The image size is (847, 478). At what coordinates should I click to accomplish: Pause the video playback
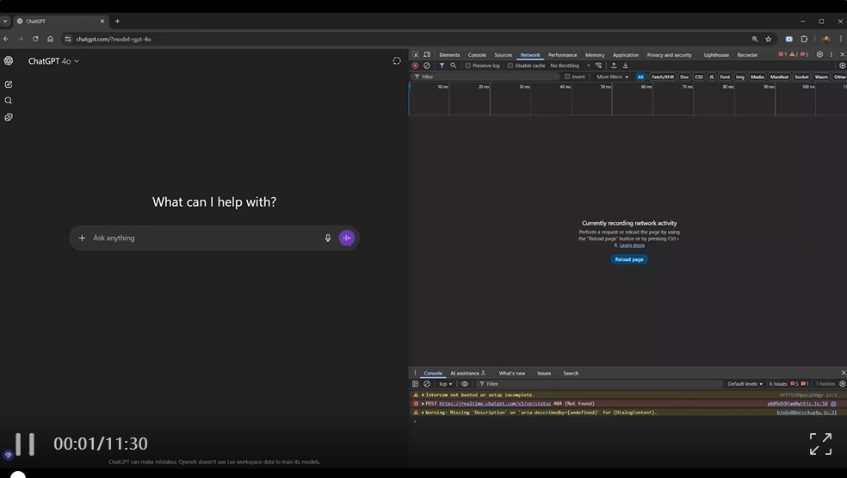click(25, 444)
